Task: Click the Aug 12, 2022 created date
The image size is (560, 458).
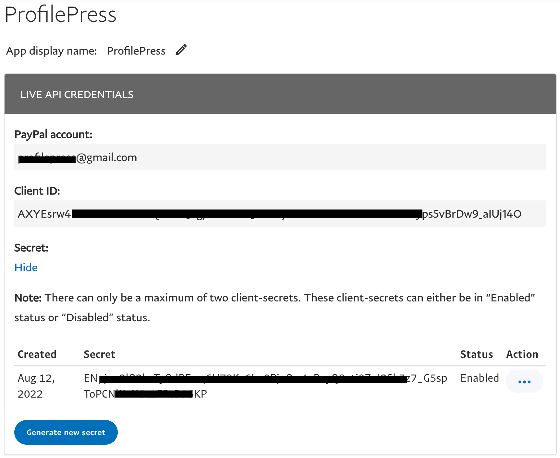Action: [36, 386]
